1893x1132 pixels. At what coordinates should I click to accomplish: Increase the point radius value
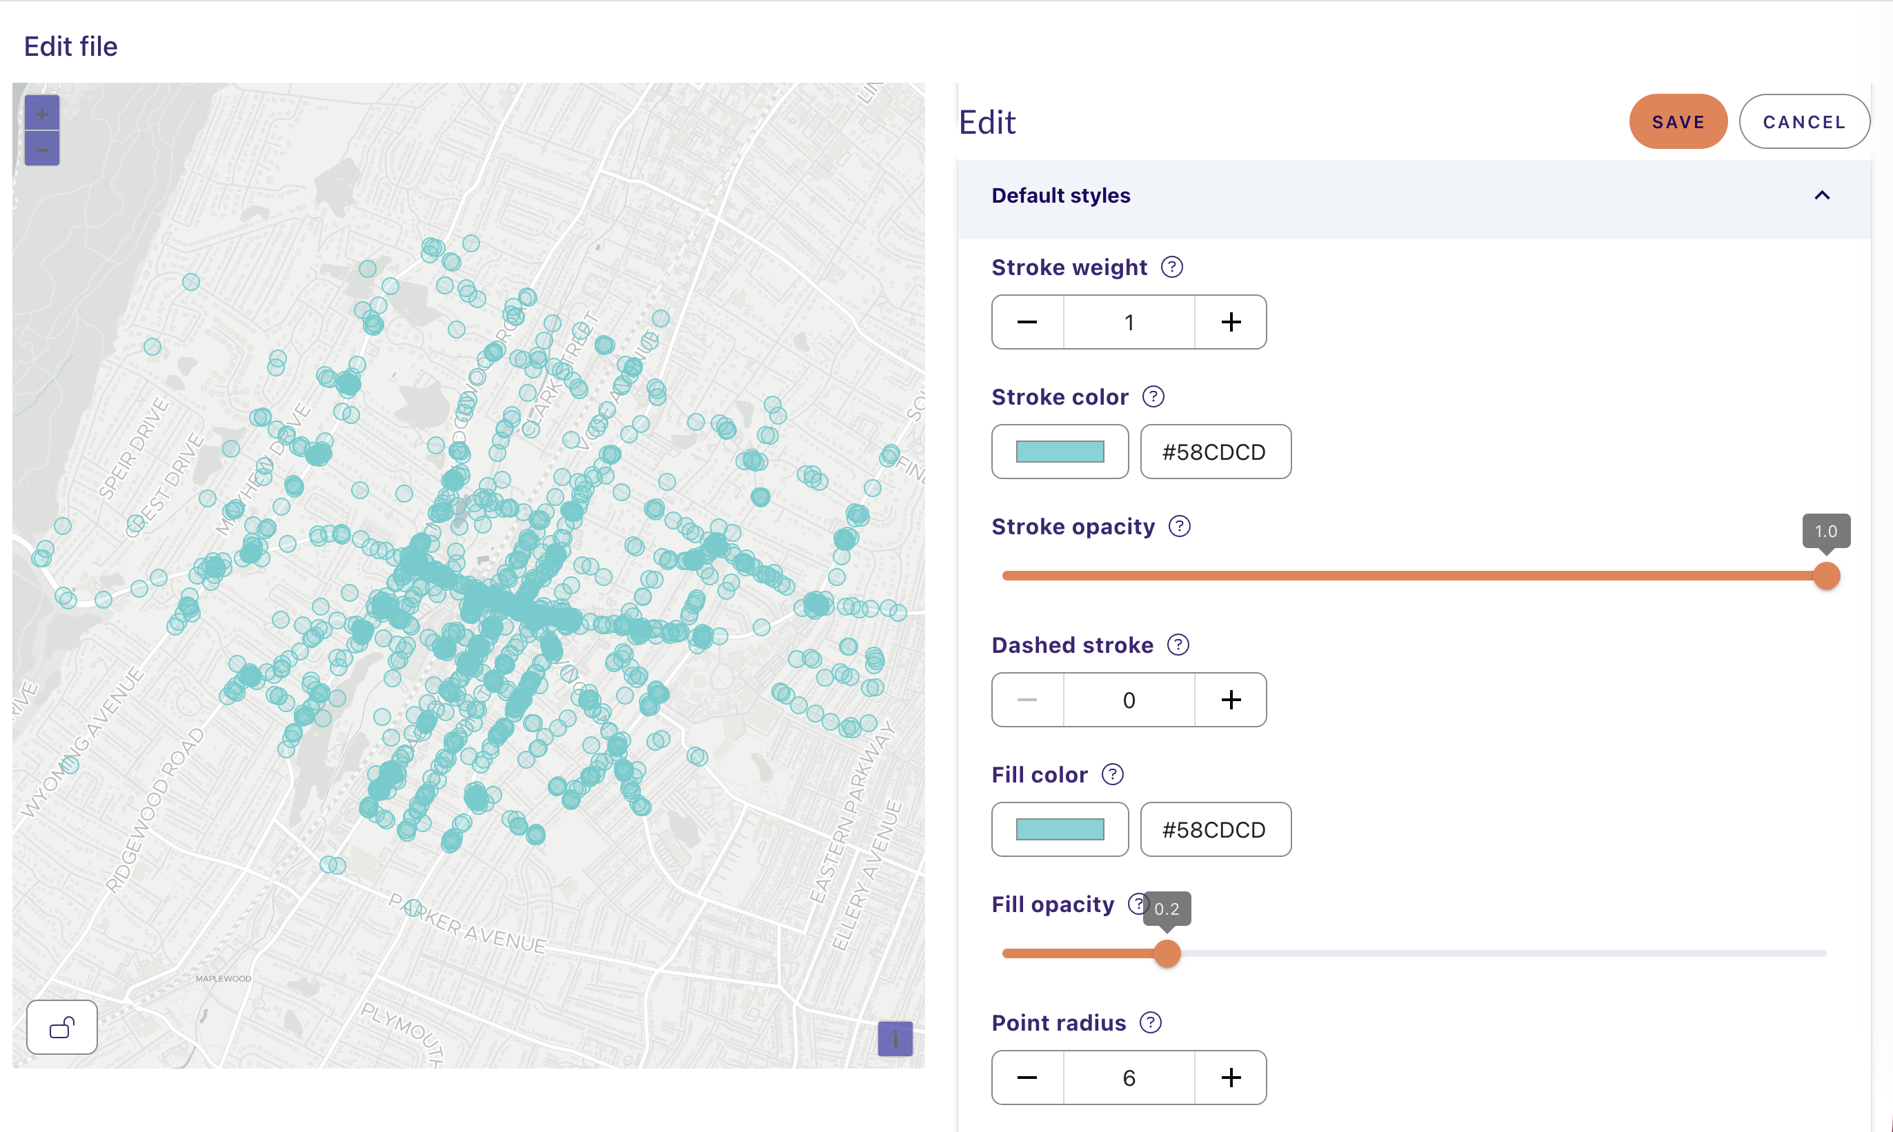coord(1231,1077)
